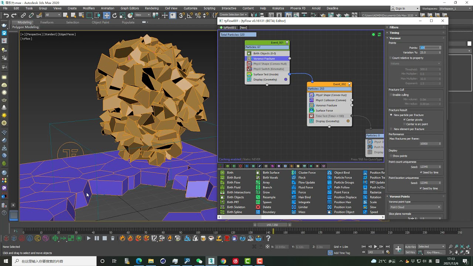Click the Time Test operator icon in Event_002
Viewport: 473px width, 266px height.
coord(312,116)
